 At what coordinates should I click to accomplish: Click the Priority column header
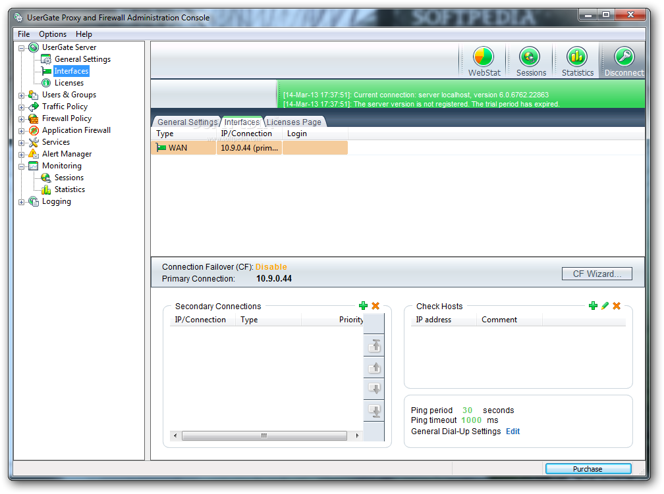pos(332,320)
